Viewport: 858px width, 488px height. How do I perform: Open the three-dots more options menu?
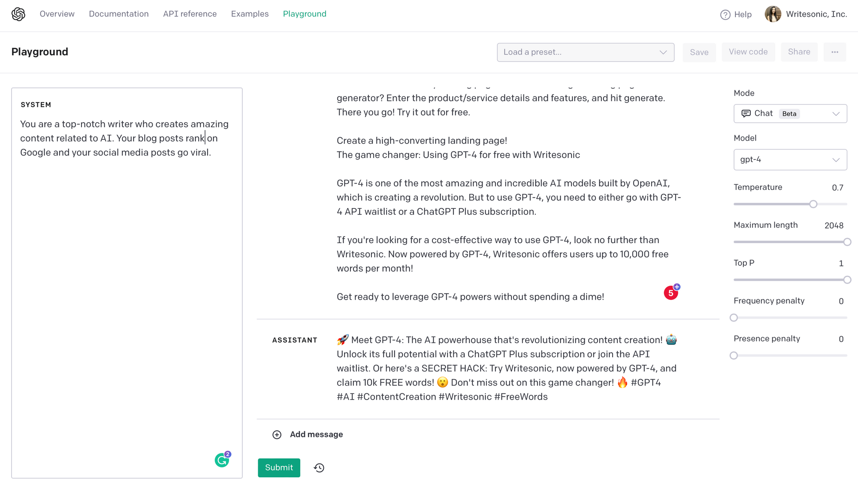pyautogui.click(x=834, y=52)
